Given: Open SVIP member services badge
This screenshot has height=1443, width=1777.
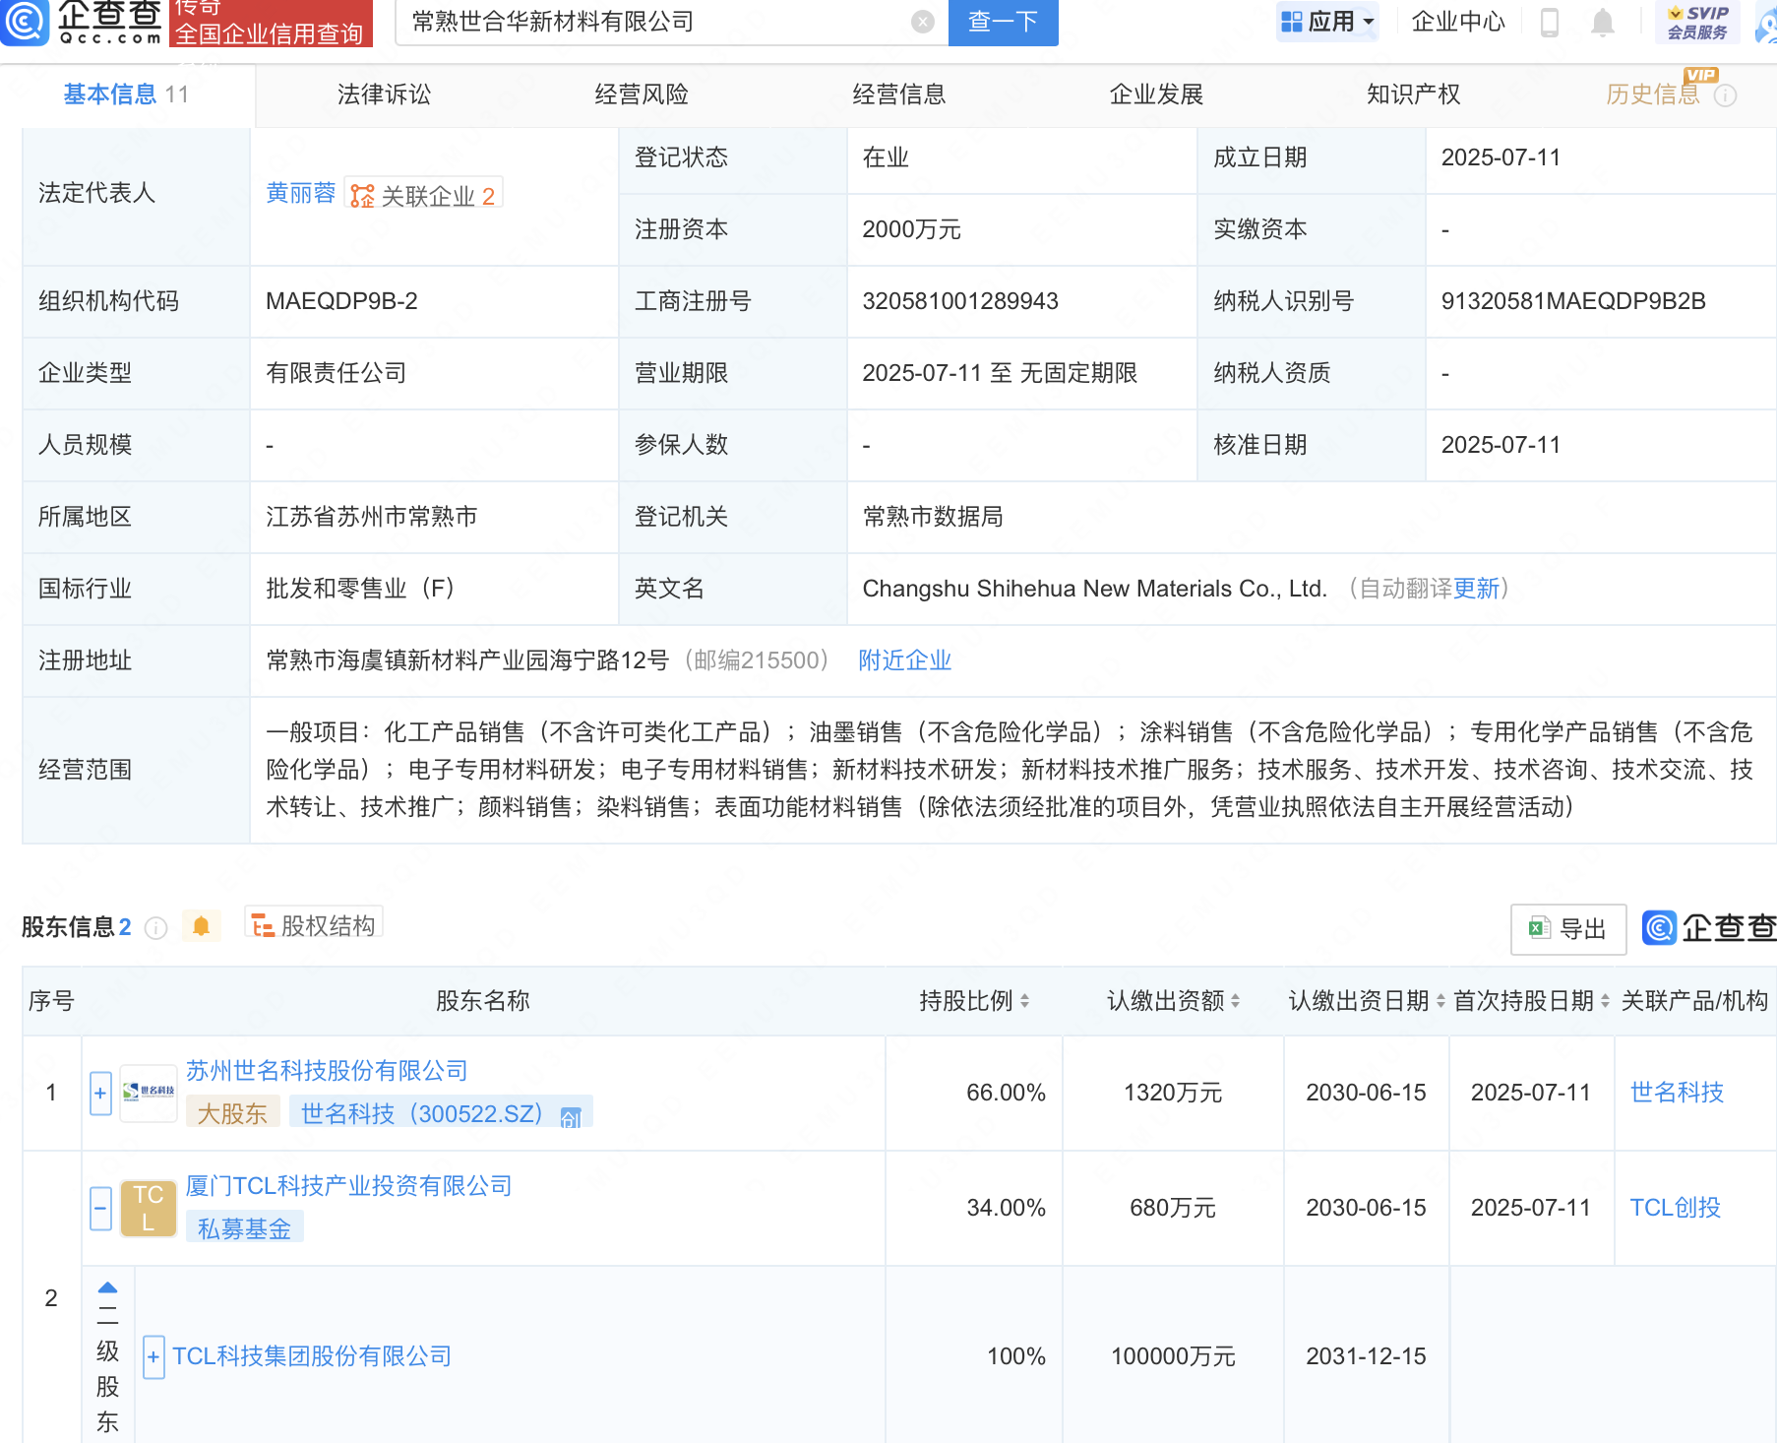Looking at the screenshot, I should 1697,22.
